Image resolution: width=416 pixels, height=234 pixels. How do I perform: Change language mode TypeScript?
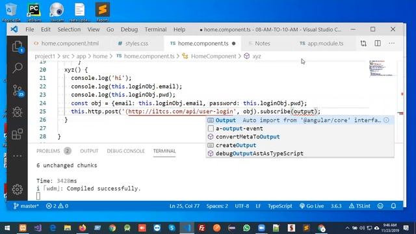click(280, 206)
